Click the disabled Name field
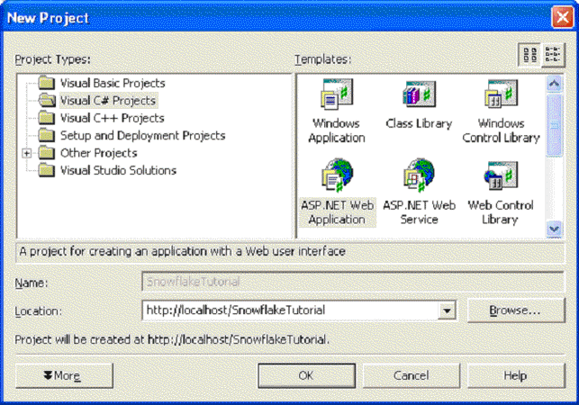The height and width of the screenshot is (405, 579). tap(353, 282)
